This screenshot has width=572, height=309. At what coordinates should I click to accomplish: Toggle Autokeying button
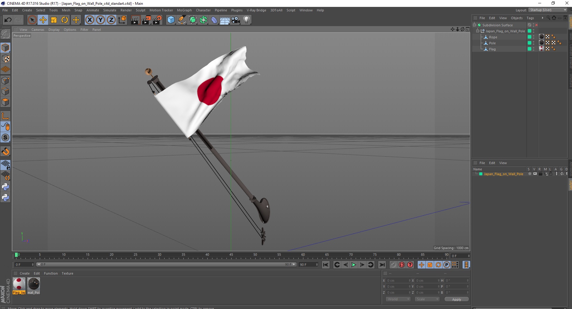[x=401, y=265]
